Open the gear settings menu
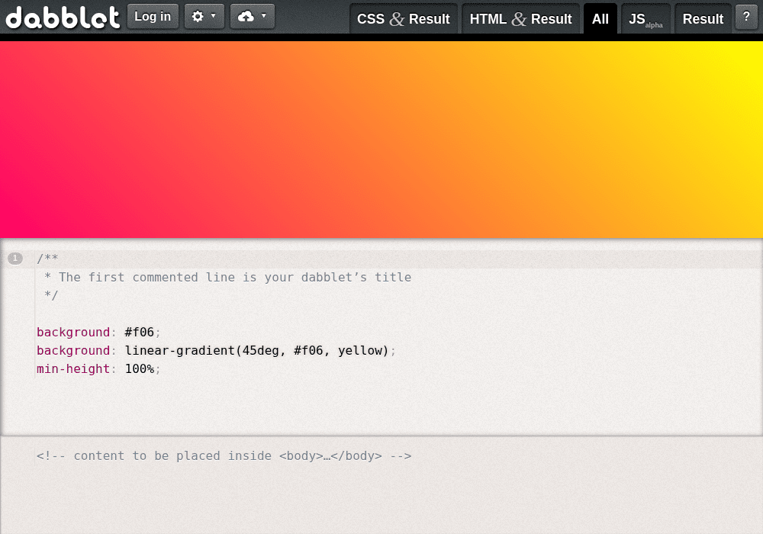The image size is (763, 534). [x=204, y=17]
